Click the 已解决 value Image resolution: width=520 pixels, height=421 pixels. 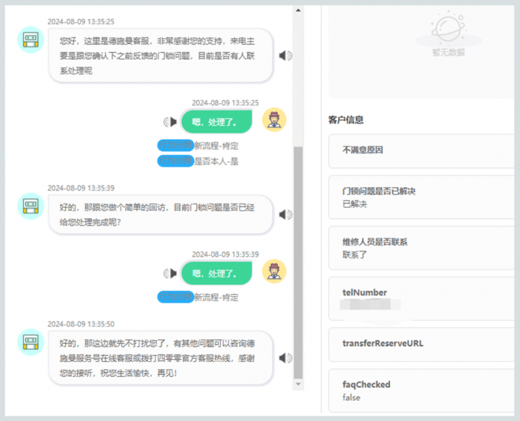tap(354, 204)
